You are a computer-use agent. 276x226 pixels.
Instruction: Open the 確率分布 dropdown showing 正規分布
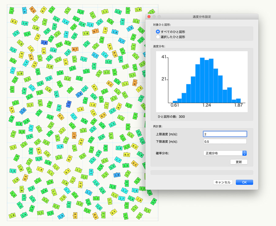(225, 153)
